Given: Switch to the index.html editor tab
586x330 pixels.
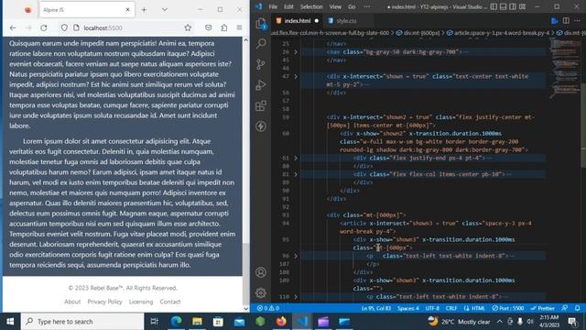Looking at the screenshot, I should tap(298, 21).
